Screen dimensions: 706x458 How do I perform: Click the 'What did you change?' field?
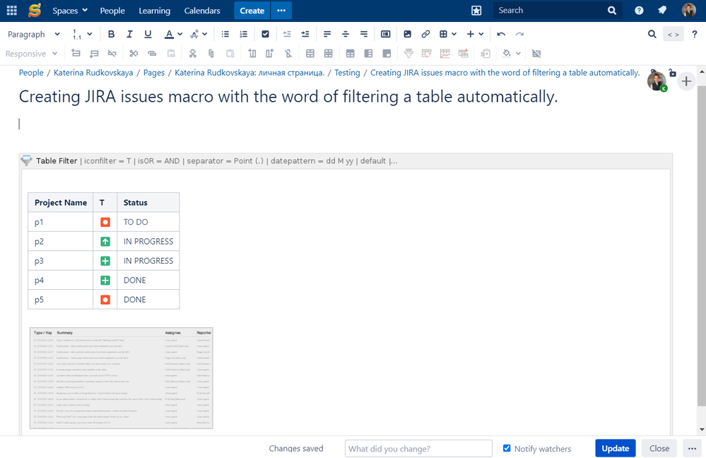point(418,449)
